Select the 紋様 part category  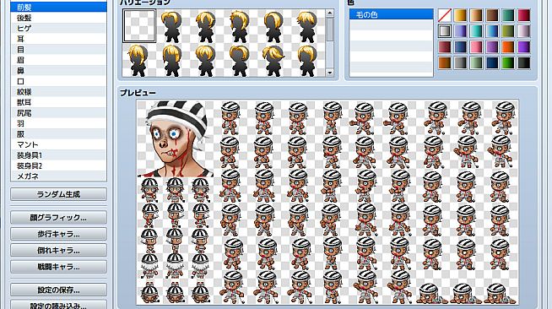(x=58, y=91)
